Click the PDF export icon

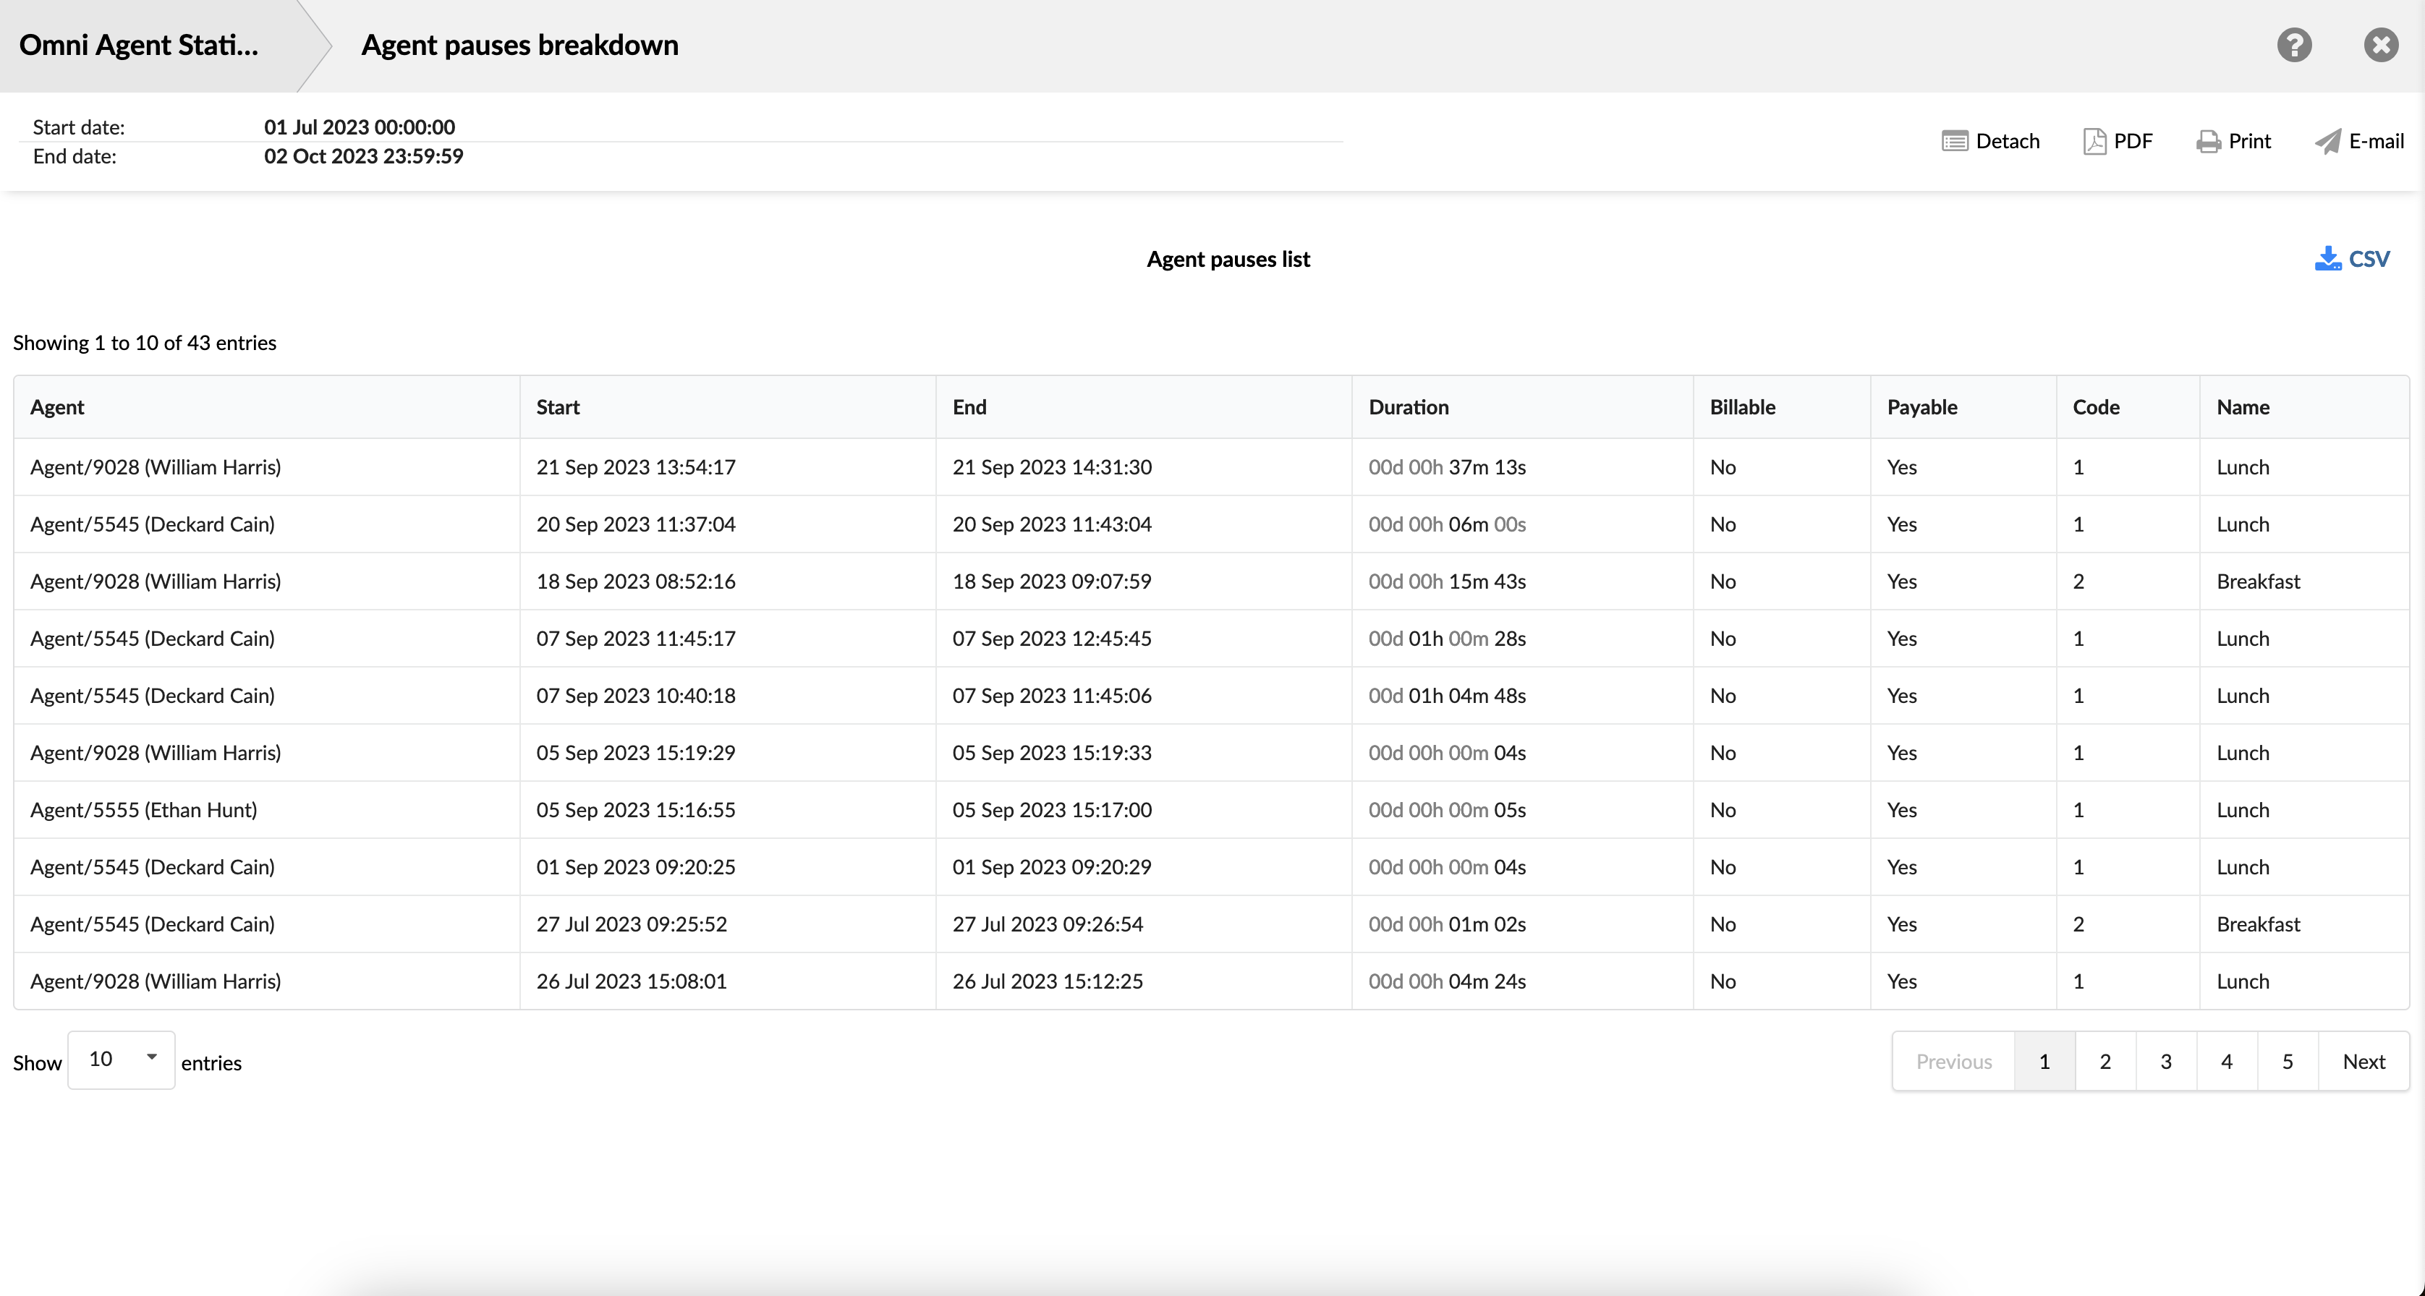click(x=2094, y=141)
